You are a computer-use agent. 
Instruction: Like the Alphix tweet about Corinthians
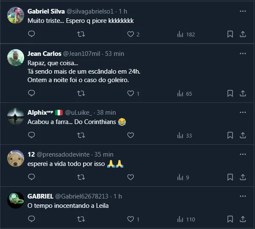click(x=130, y=135)
